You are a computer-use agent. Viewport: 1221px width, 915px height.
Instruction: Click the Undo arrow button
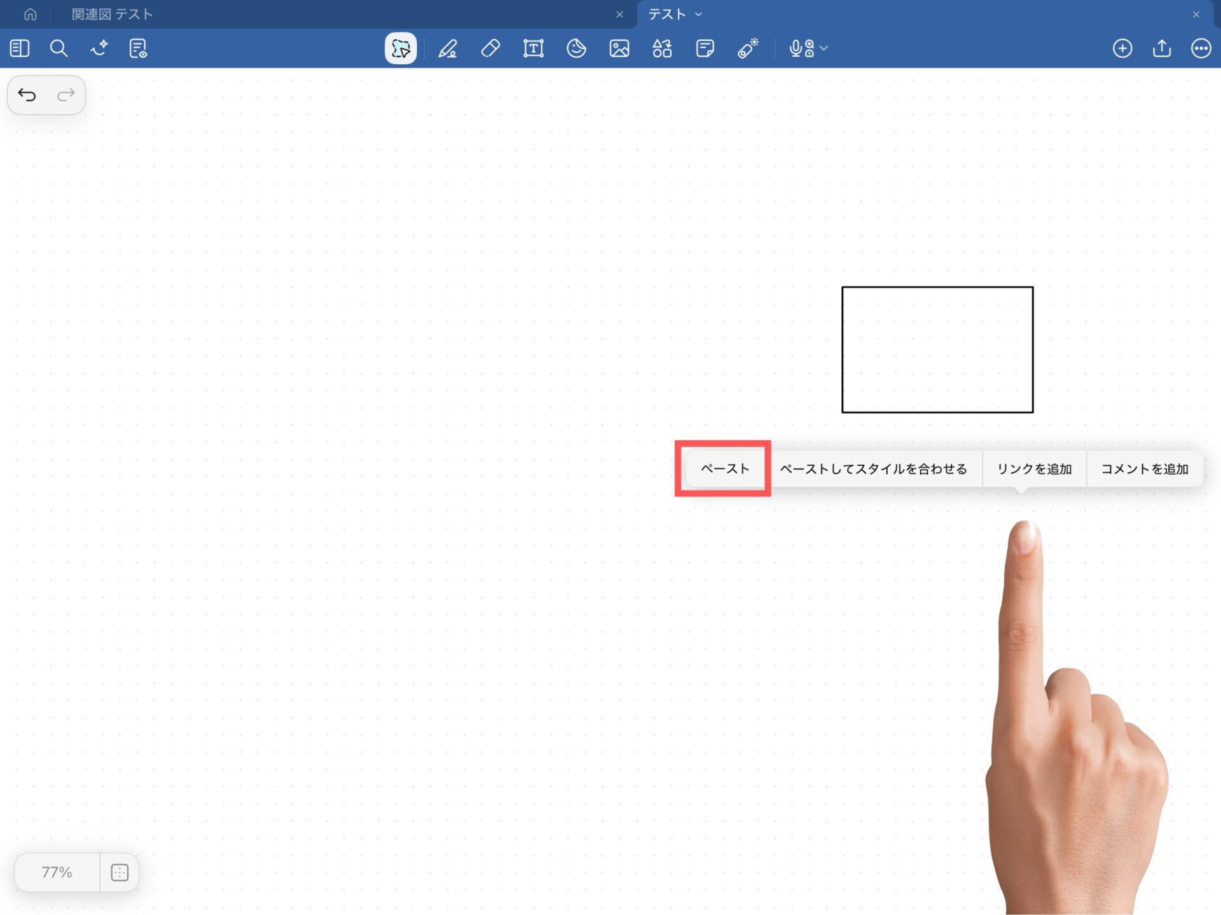click(x=27, y=95)
